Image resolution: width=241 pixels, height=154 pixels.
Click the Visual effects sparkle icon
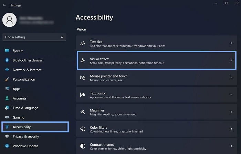tap(83, 60)
